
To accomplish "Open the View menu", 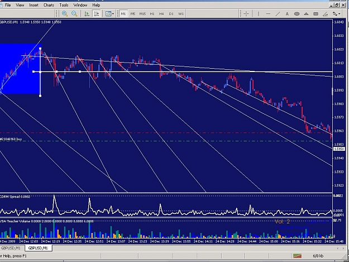I will (x=20, y=5).
